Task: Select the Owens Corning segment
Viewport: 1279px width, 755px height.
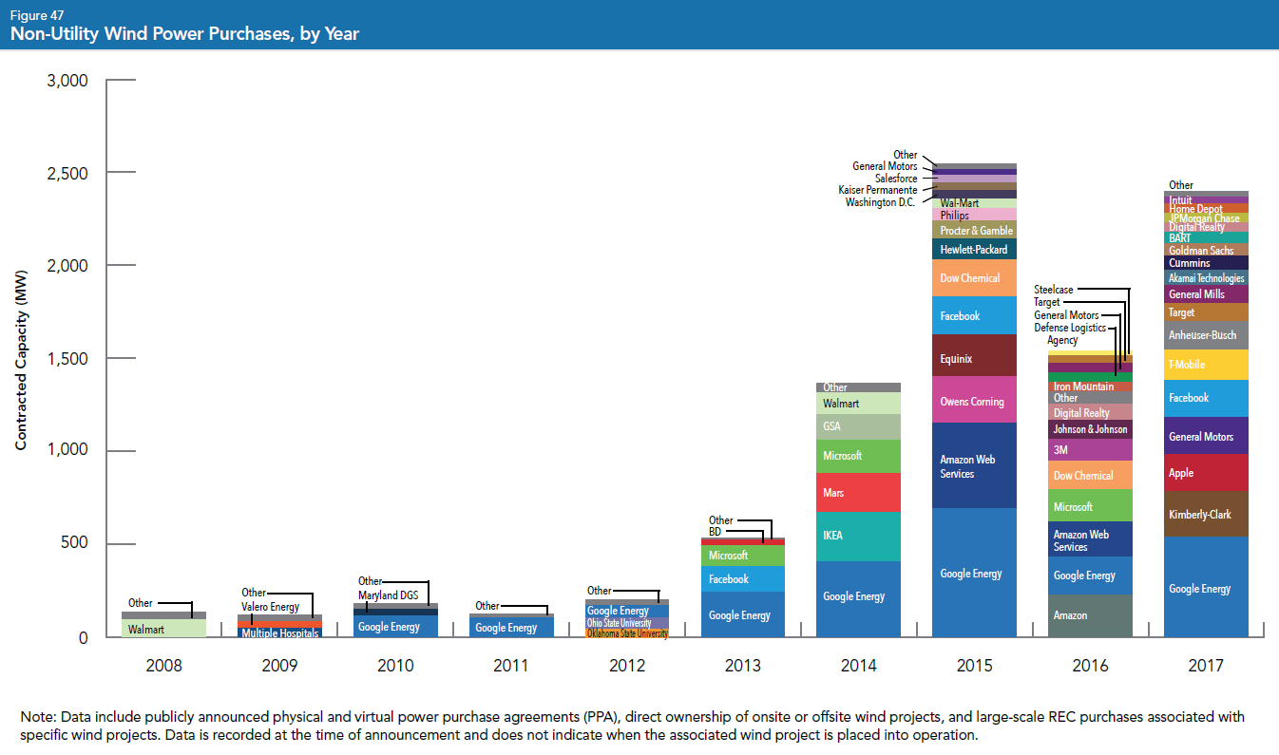Action: pyautogui.click(x=974, y=400)
